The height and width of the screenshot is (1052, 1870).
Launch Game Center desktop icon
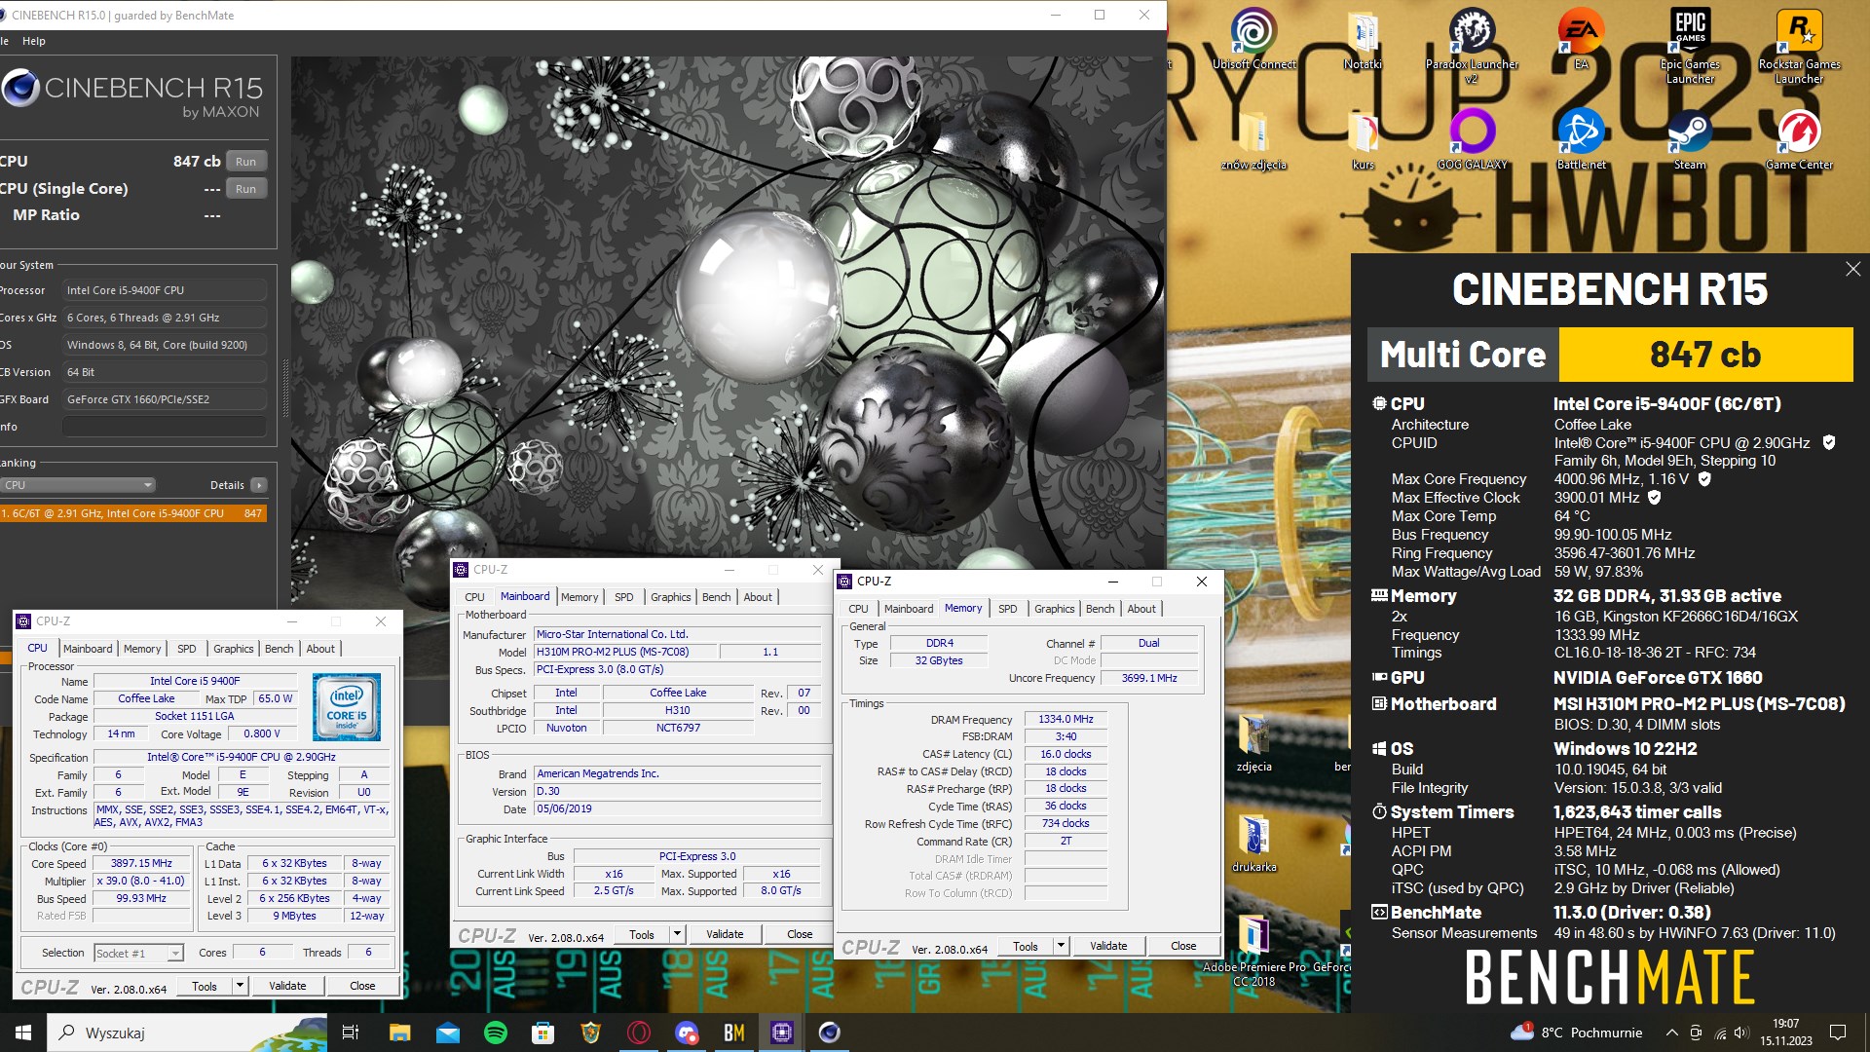[1799, 139]
